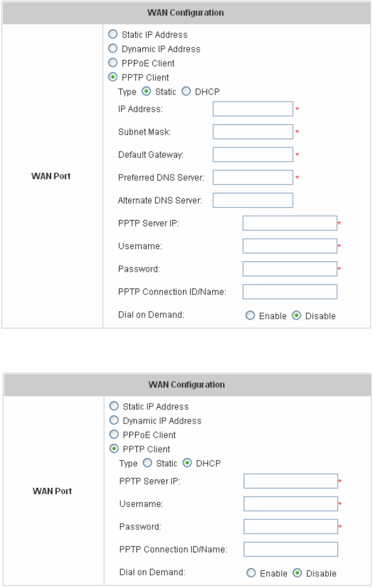Select Static IP Address in bottom panel
Image resolution: width=373 pixels, height=588 pixels.
click(114, 406)
